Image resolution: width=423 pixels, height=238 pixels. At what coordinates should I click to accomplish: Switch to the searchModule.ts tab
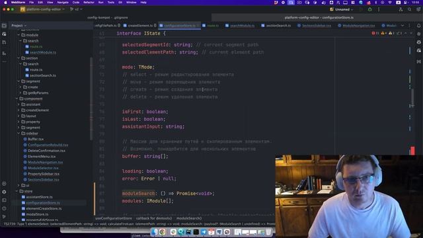240,26
